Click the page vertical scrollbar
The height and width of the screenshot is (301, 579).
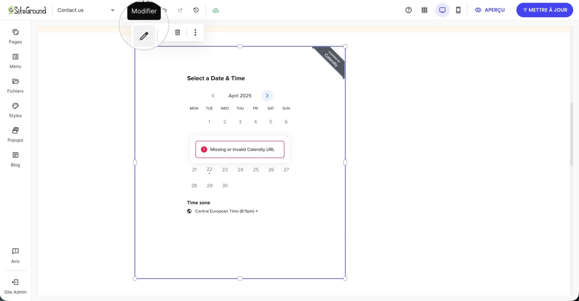(572, 134)
